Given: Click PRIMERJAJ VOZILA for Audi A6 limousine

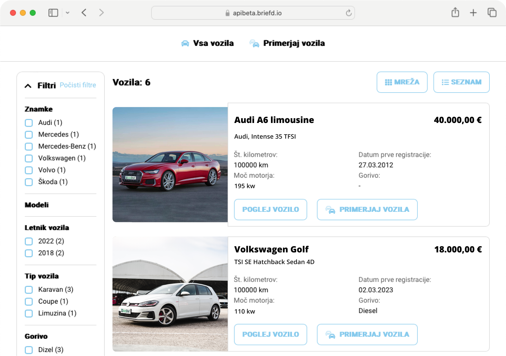Looking at the screenshot, I should pos(367,209).
